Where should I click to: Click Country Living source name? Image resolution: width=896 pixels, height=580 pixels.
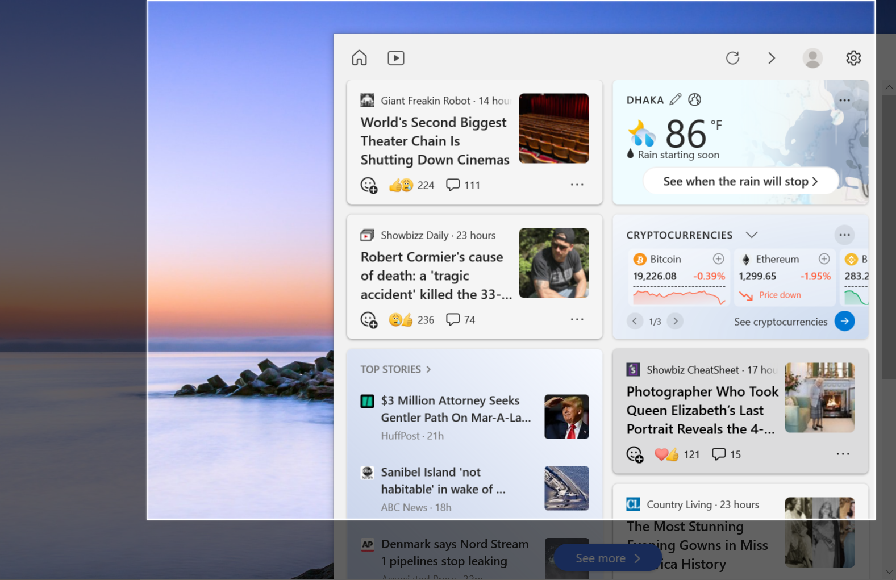pyautogui.click(x=679, y=504)
